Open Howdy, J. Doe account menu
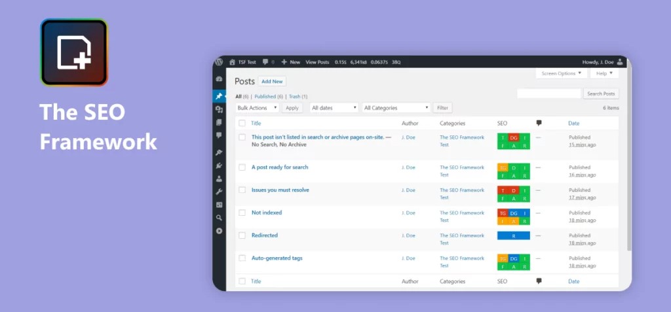The width and height of the screenshot is (671, 312). 603,62
